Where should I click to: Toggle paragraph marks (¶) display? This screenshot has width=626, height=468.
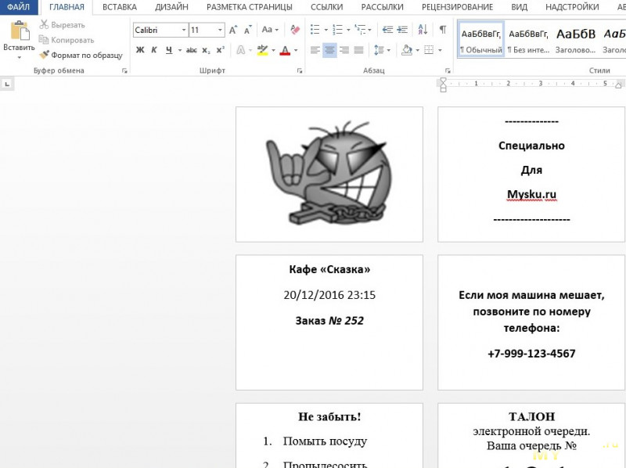443,30
